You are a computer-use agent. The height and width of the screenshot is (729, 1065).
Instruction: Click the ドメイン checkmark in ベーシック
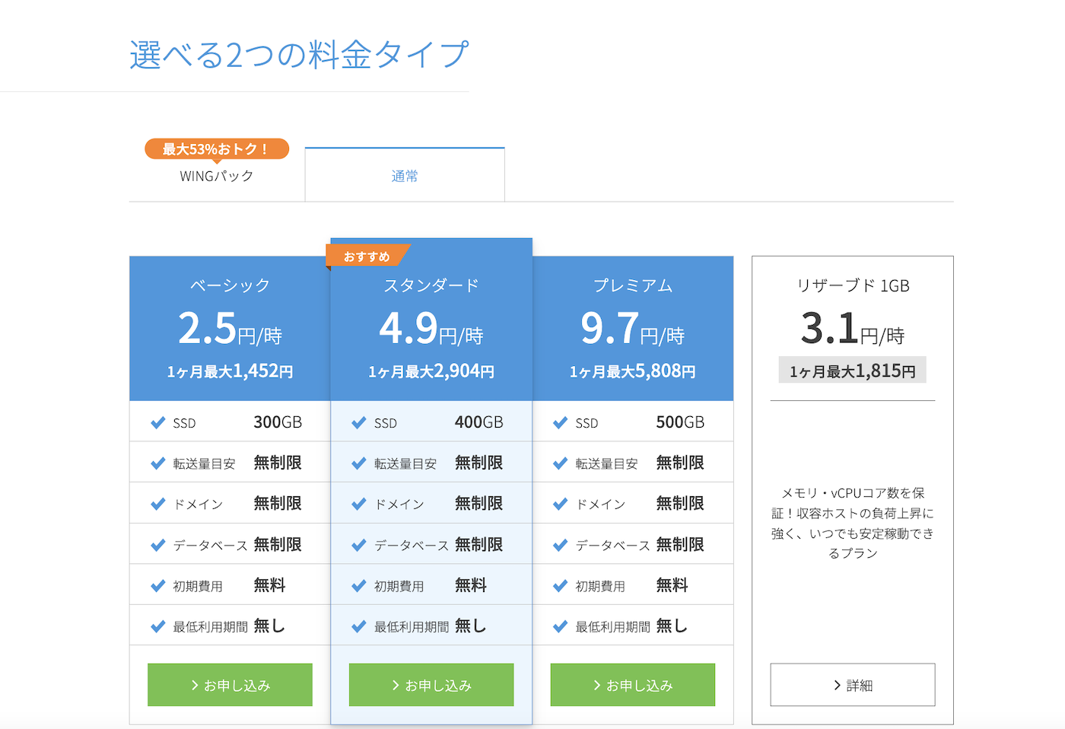click(157, 504)
